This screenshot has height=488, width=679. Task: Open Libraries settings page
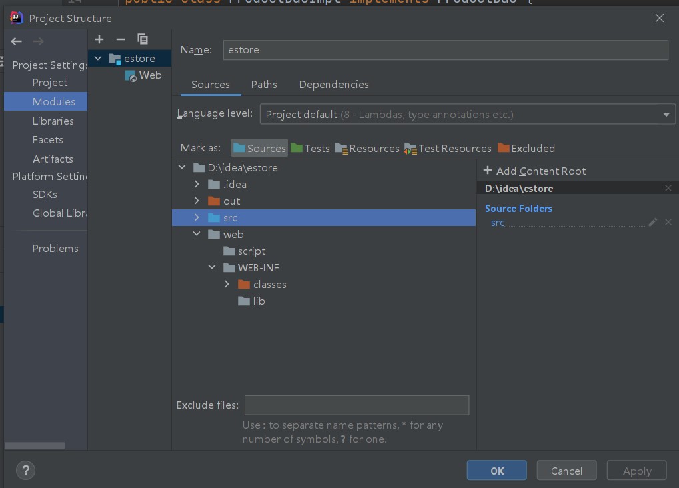(x=53, y=121)
